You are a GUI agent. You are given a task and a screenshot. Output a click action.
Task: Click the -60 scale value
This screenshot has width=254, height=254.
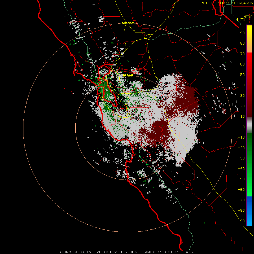(241, 190)
